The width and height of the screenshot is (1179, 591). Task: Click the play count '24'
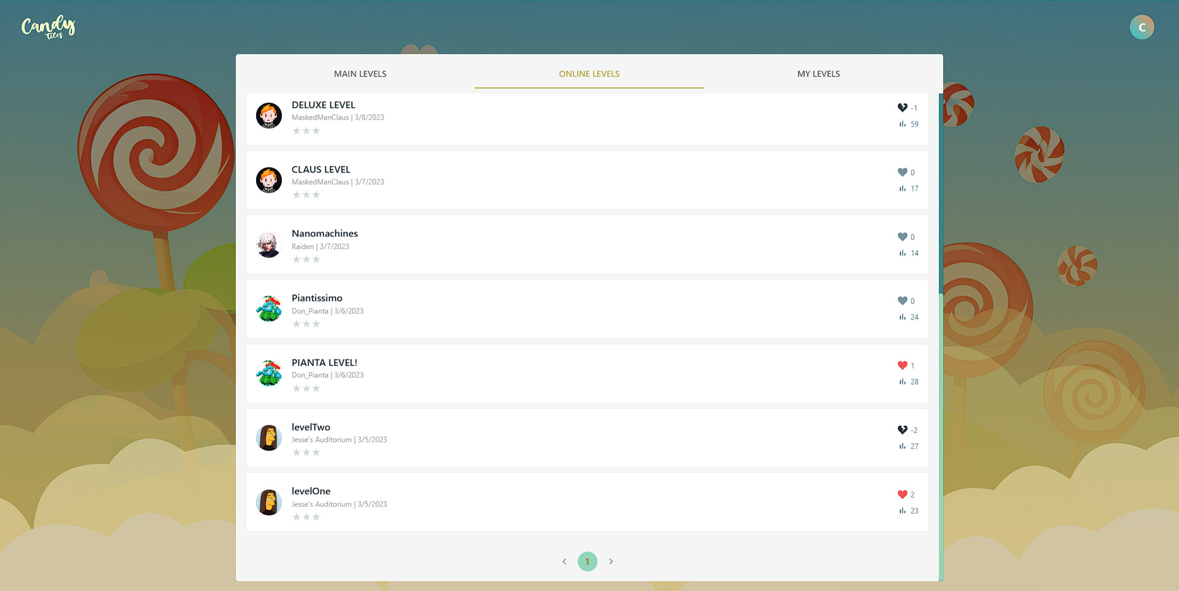(x=914, y=317)
